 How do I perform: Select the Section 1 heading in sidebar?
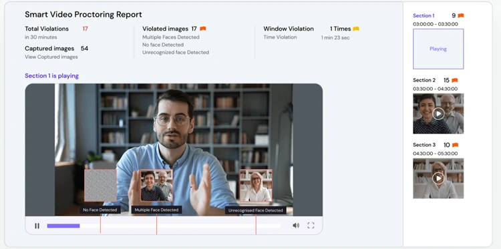click(x=424, y=15)
